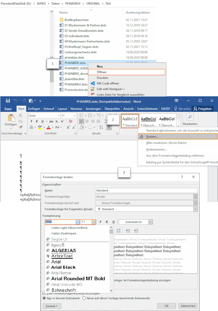Click the text highlight color button

click(40, 127)
